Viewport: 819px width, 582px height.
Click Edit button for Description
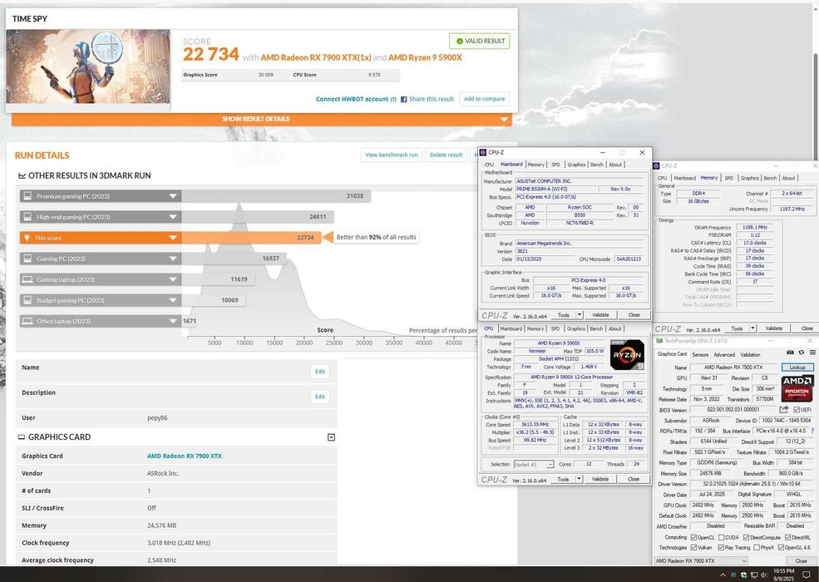pos(319,397)
